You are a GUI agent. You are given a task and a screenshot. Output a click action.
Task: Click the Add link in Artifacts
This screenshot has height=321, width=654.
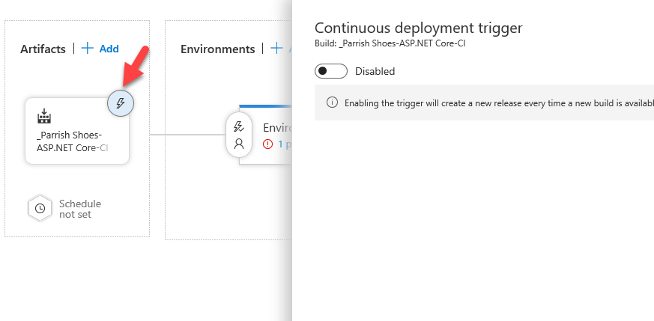(x=109, y=49)
